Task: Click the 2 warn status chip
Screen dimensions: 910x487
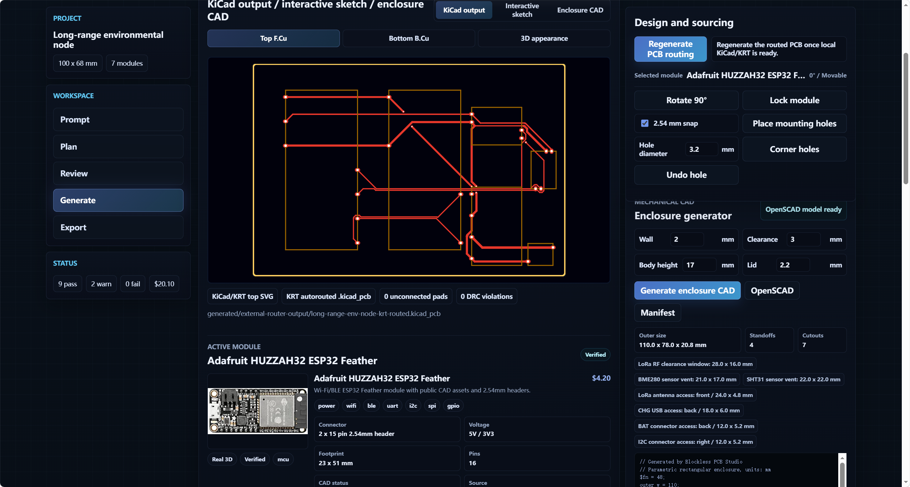Action: (x=101, y=284)
